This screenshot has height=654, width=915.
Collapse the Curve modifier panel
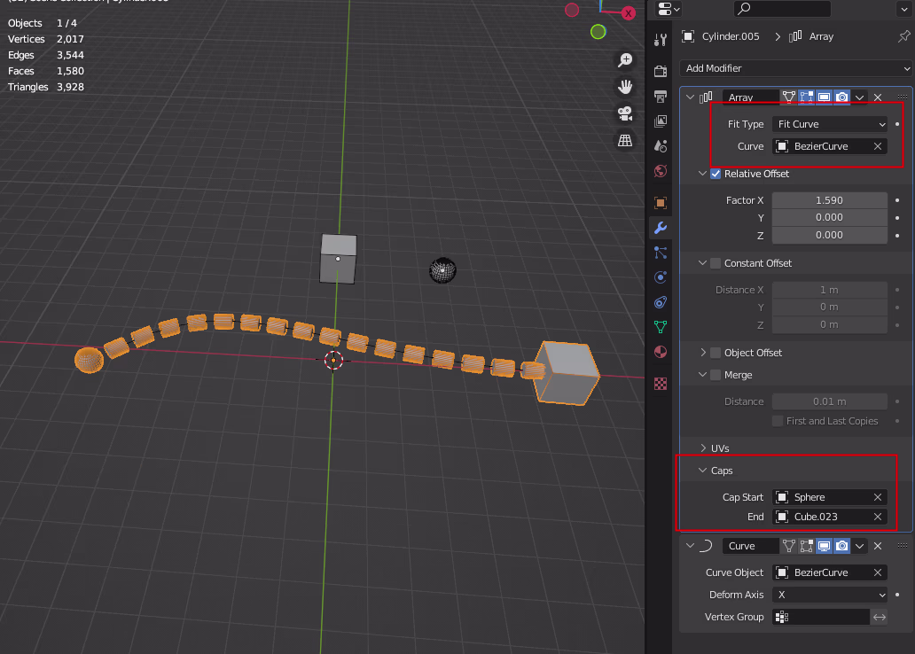point(691,546)
